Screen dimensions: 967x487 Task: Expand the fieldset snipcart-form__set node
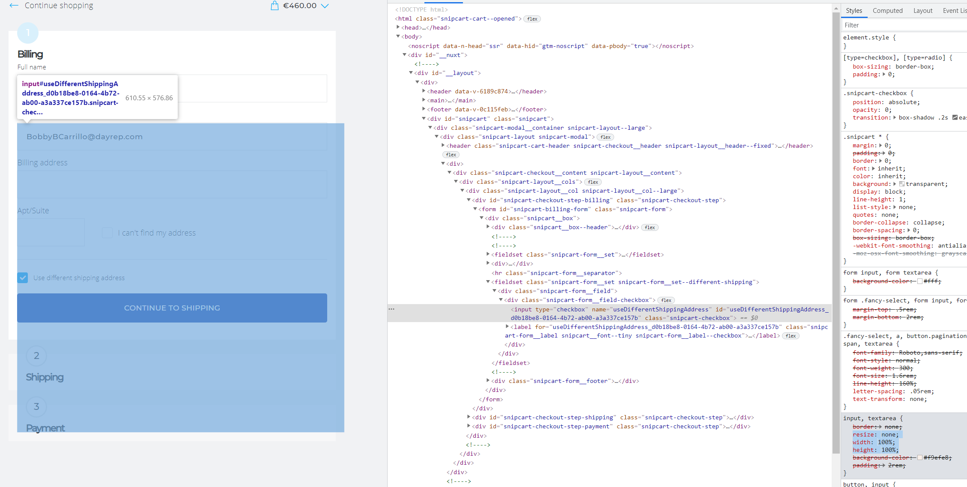pos(488,254)
